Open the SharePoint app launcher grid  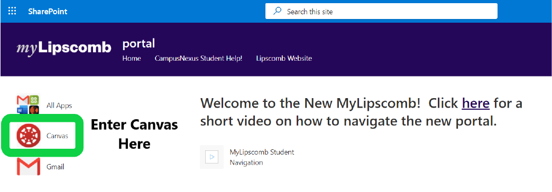12,11
